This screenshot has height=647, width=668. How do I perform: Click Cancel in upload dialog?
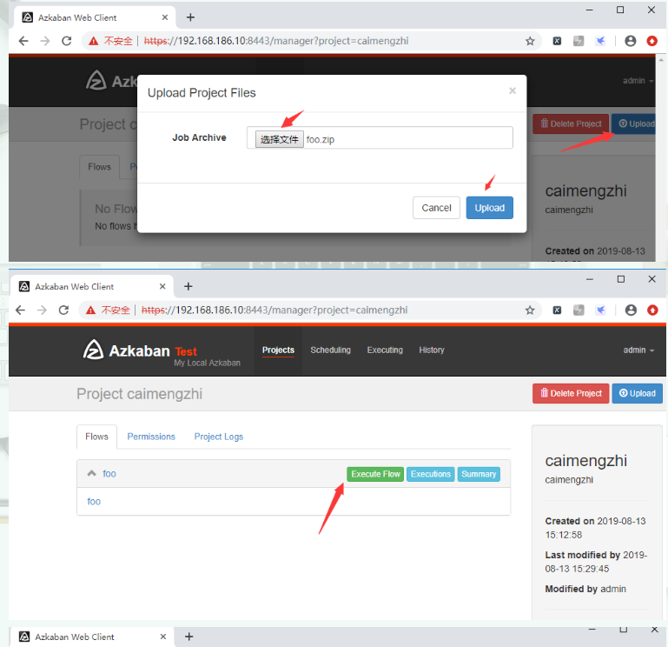point(436,208)
